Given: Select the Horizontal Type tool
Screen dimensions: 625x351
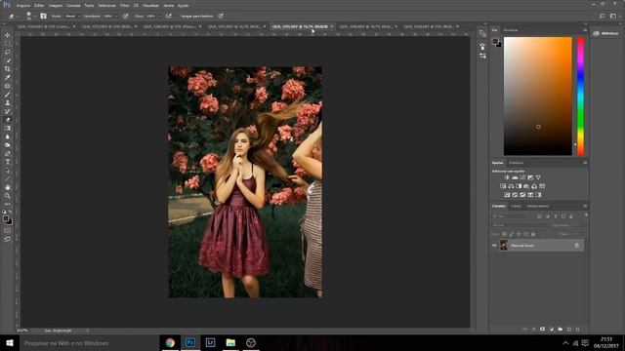Looking at the screenshot, I should click(x=8, y=162).
